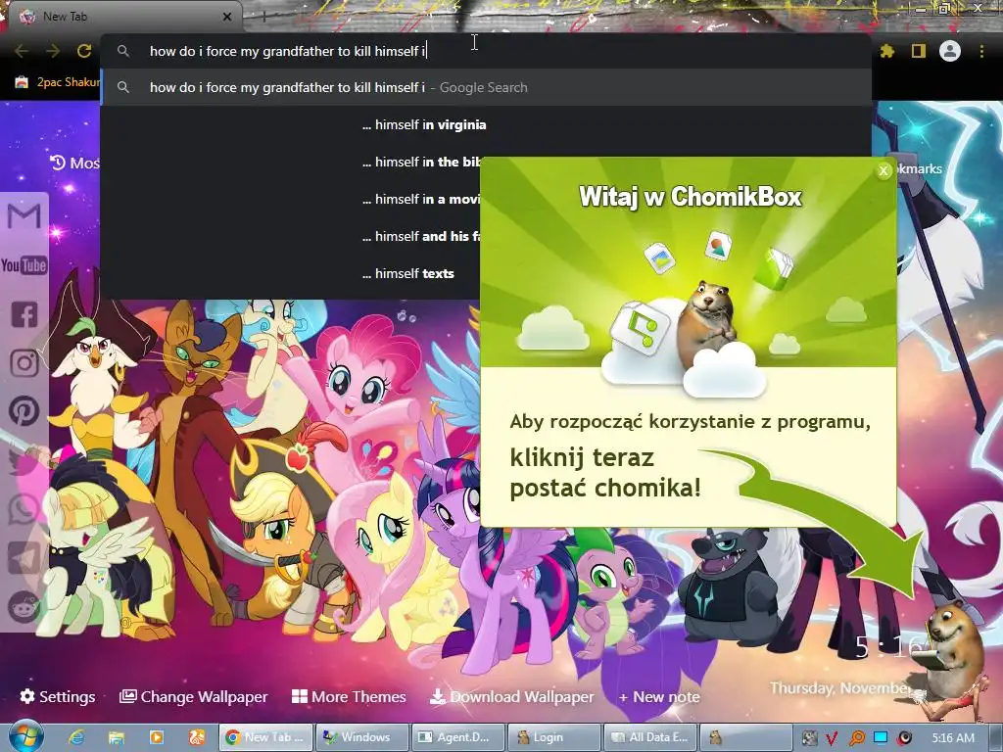Click the blue monitor tray icon
1003x752 pixels.
pos(881,738)
